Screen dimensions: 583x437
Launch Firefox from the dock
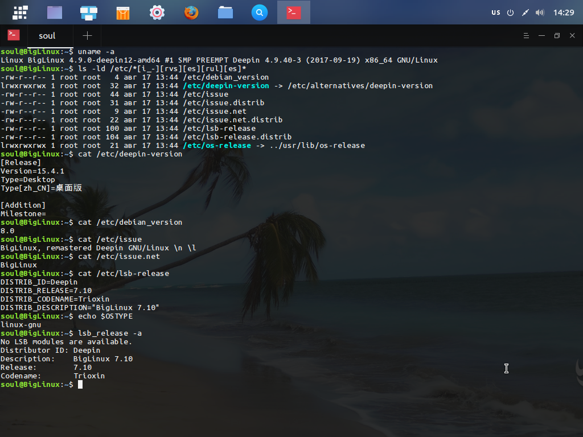(x=191, y=13)
